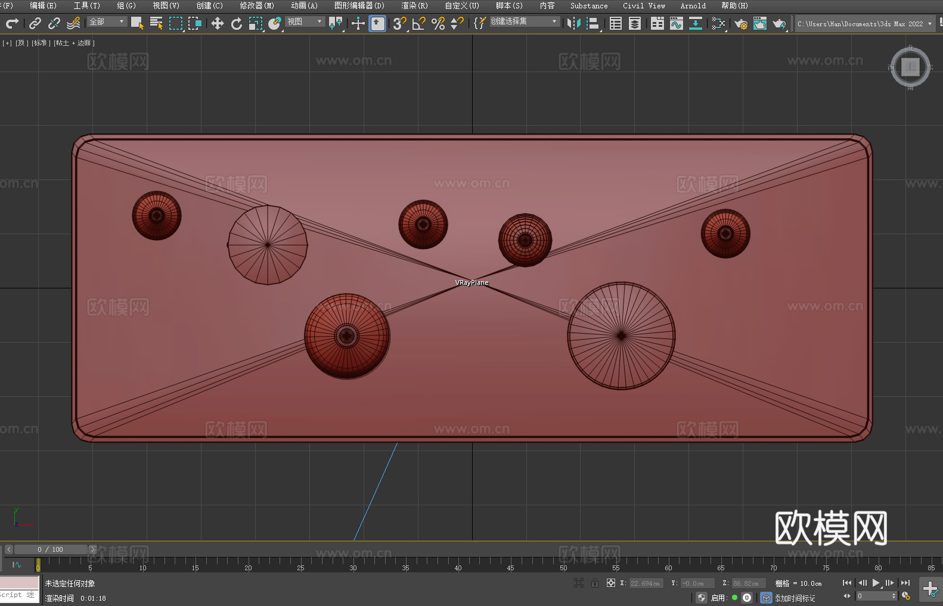This screenshot has height=606, width=943.
Task: Click the Select and Place tool
Action: (275, 23)
